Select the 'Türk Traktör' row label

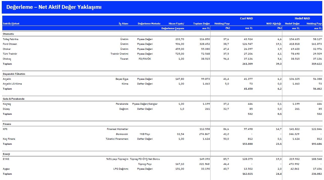(10, 54)
